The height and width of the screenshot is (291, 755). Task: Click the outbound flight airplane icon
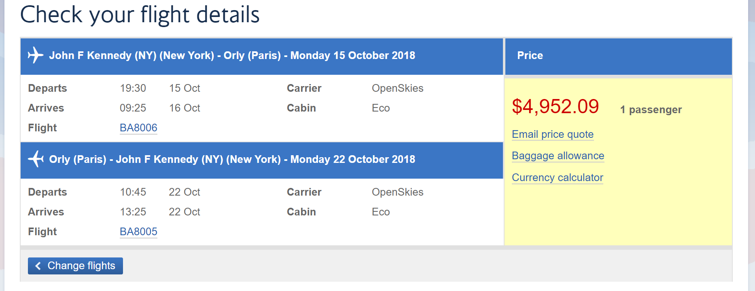tap(36, 55)
